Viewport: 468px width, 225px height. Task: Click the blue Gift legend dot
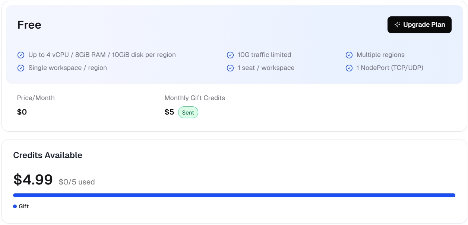(15, 206)
